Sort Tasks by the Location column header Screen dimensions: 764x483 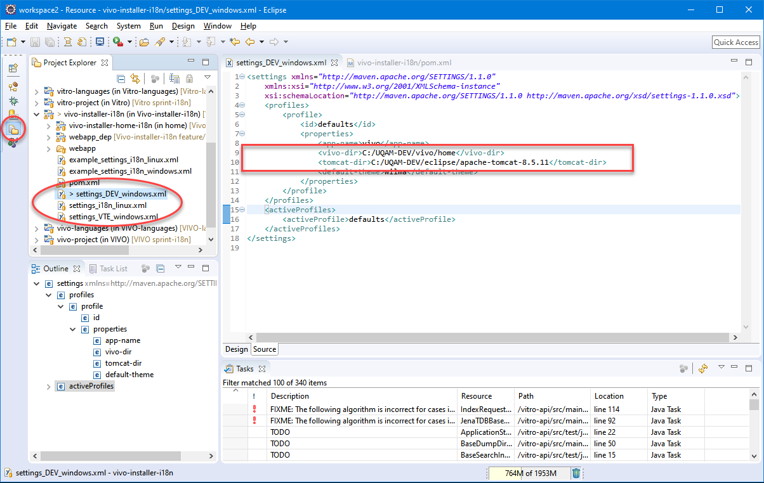click(x=619, y=396)
